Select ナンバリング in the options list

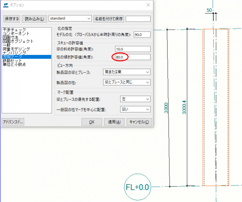14,53
